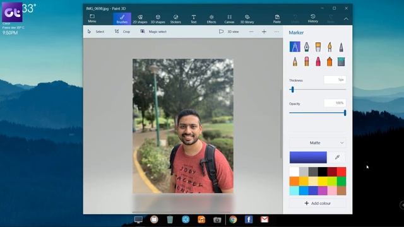
Task: Open the more options ellipsis menu
Action: (276, 32)
